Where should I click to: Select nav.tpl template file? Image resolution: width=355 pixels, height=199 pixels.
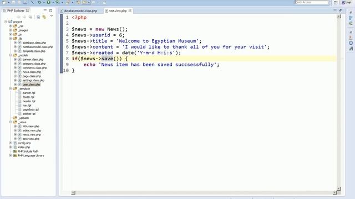(x=27, y=106)
